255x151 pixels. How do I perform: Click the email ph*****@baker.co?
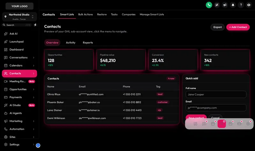coord(89,102)
